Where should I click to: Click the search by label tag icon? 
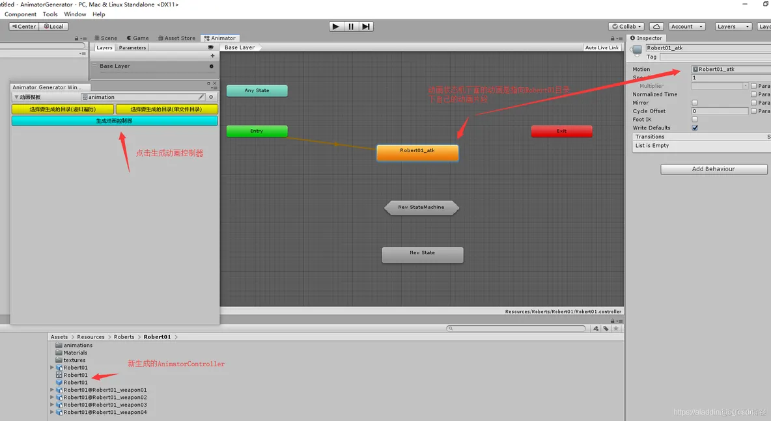tap(606, 329)
